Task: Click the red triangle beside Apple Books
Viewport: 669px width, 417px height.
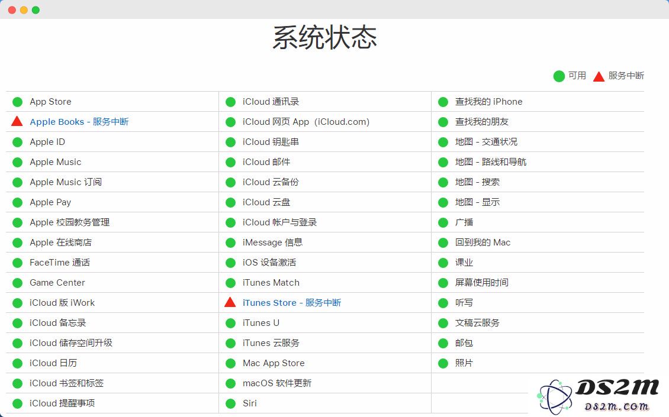Action: [x=17, y=121]
